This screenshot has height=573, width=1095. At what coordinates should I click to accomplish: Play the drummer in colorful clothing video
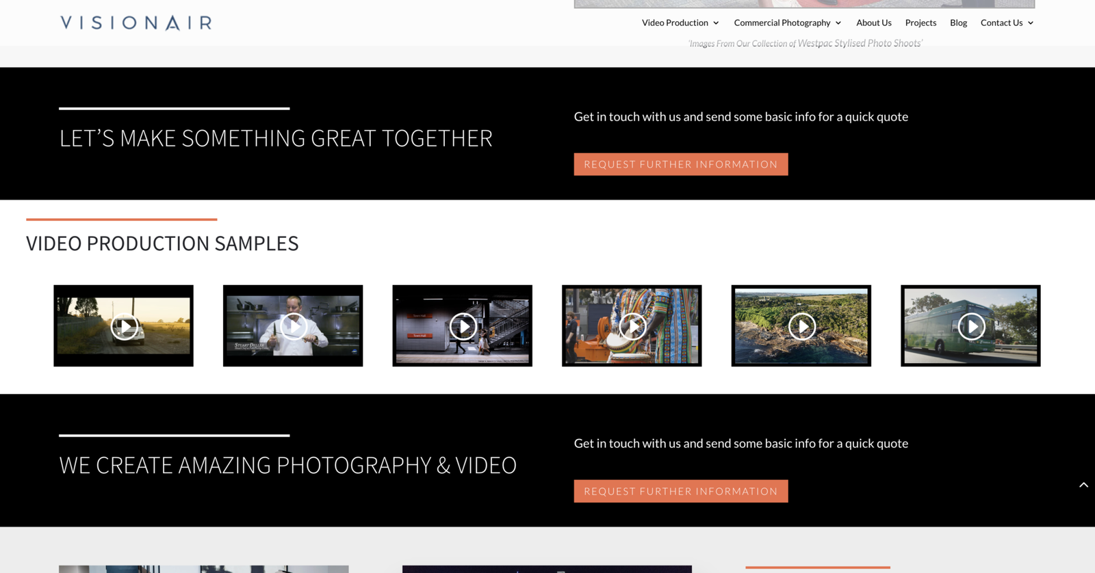click(632, 326)
